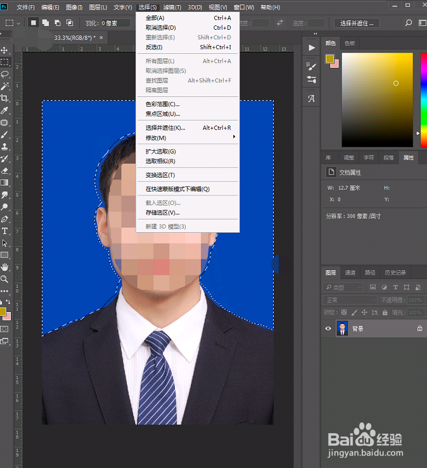Open the Glyphs panel icon
The width and height of the screenshot is (427, 468).
point(312,98)
